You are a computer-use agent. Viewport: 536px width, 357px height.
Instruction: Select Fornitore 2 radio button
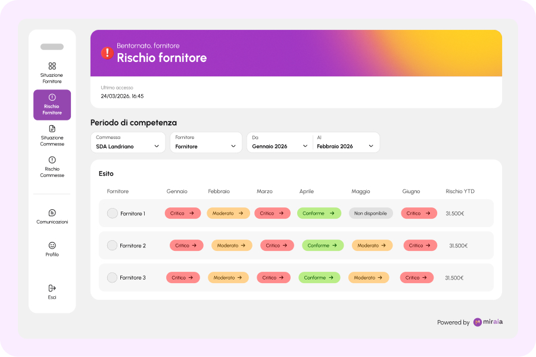(112, 245)
